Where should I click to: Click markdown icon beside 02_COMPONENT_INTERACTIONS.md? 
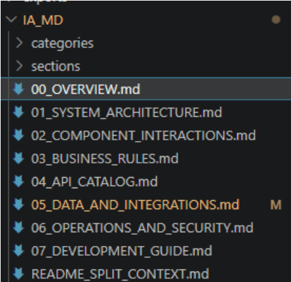18,135
